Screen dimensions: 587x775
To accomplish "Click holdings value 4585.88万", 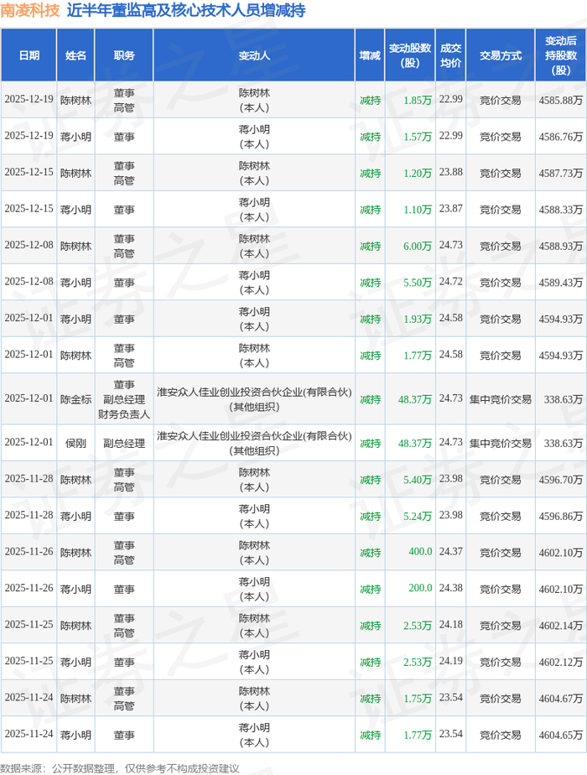I will (x=561, y=101).
